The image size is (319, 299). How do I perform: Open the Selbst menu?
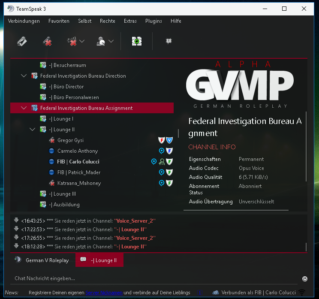pyautogui.click(x=84, y=21)
